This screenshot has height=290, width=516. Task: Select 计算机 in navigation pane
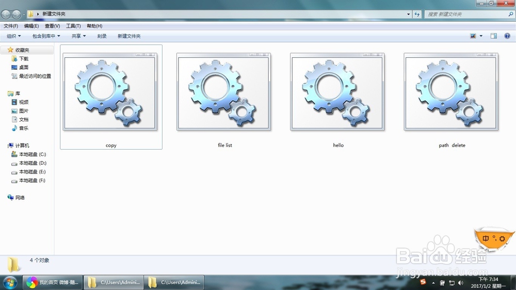coord(22,146)
